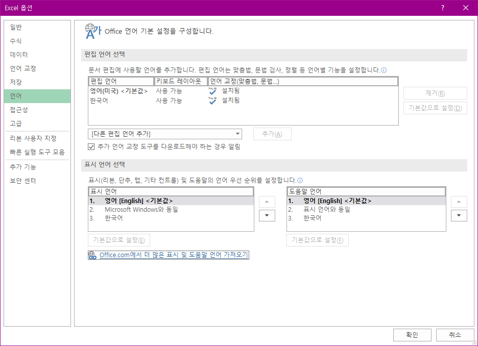Switch to 추가 기능 category
The image size is (478, 346).
(x=37, y=167)
